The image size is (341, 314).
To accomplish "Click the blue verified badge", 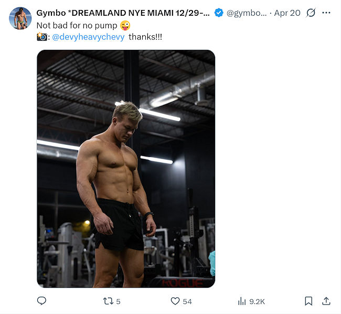I will [219, 13].
